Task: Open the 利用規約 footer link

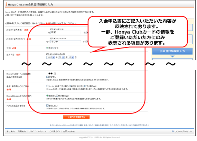Action: (22, 131)
